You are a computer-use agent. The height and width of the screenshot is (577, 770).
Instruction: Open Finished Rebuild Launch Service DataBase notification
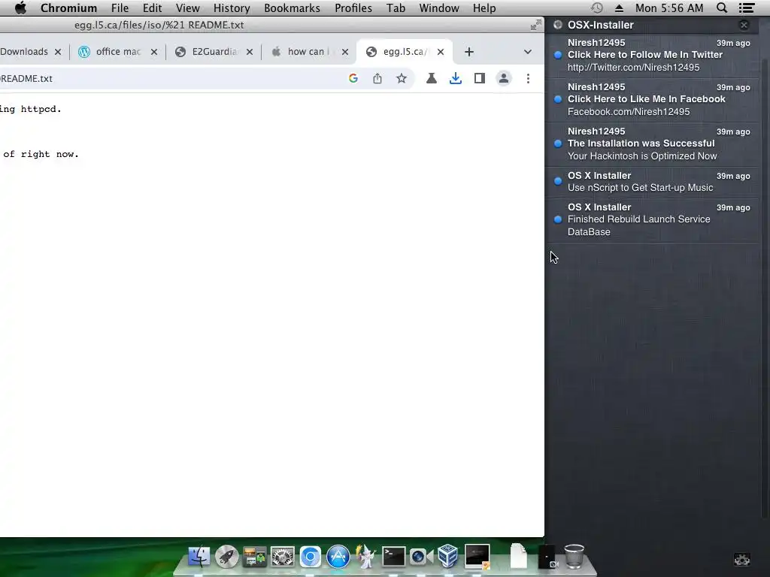click(x=652, y=220)
